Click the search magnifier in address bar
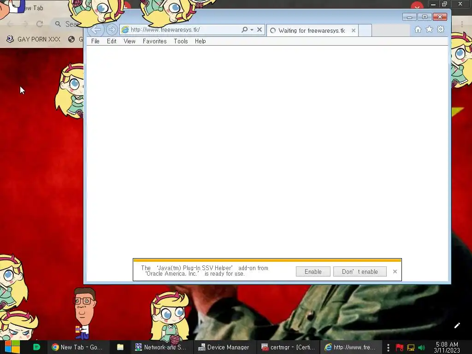This screenshot has height=354, width=472. pos(244,29)
